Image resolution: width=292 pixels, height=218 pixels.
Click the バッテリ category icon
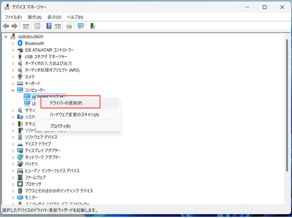coord(20,164)
